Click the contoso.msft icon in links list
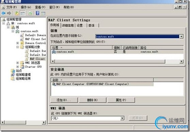This screenshot has width=190, height=132. pyautogui.click(x=54, y=52)
